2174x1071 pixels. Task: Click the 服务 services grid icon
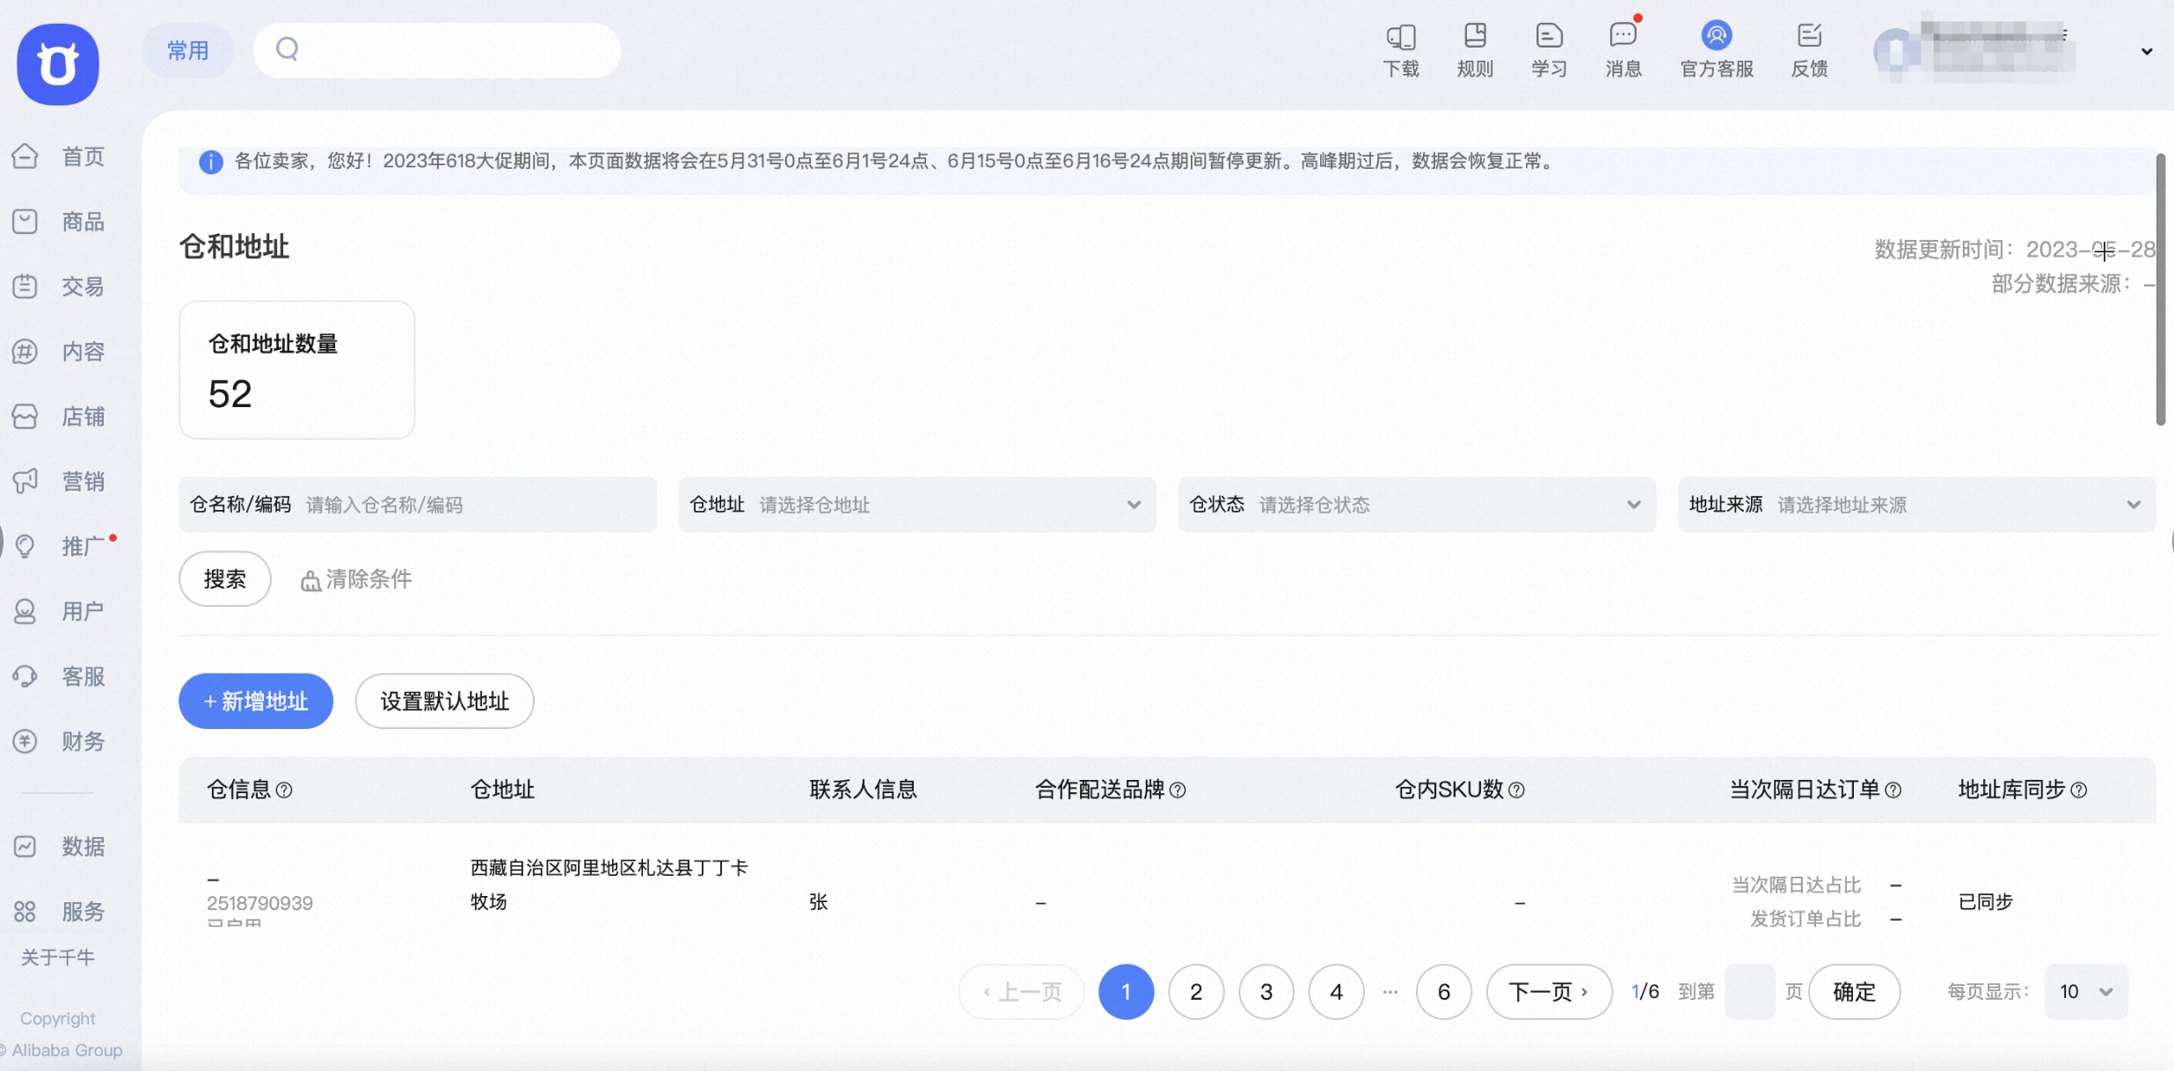pyautogui.click(x=26, y=911)
